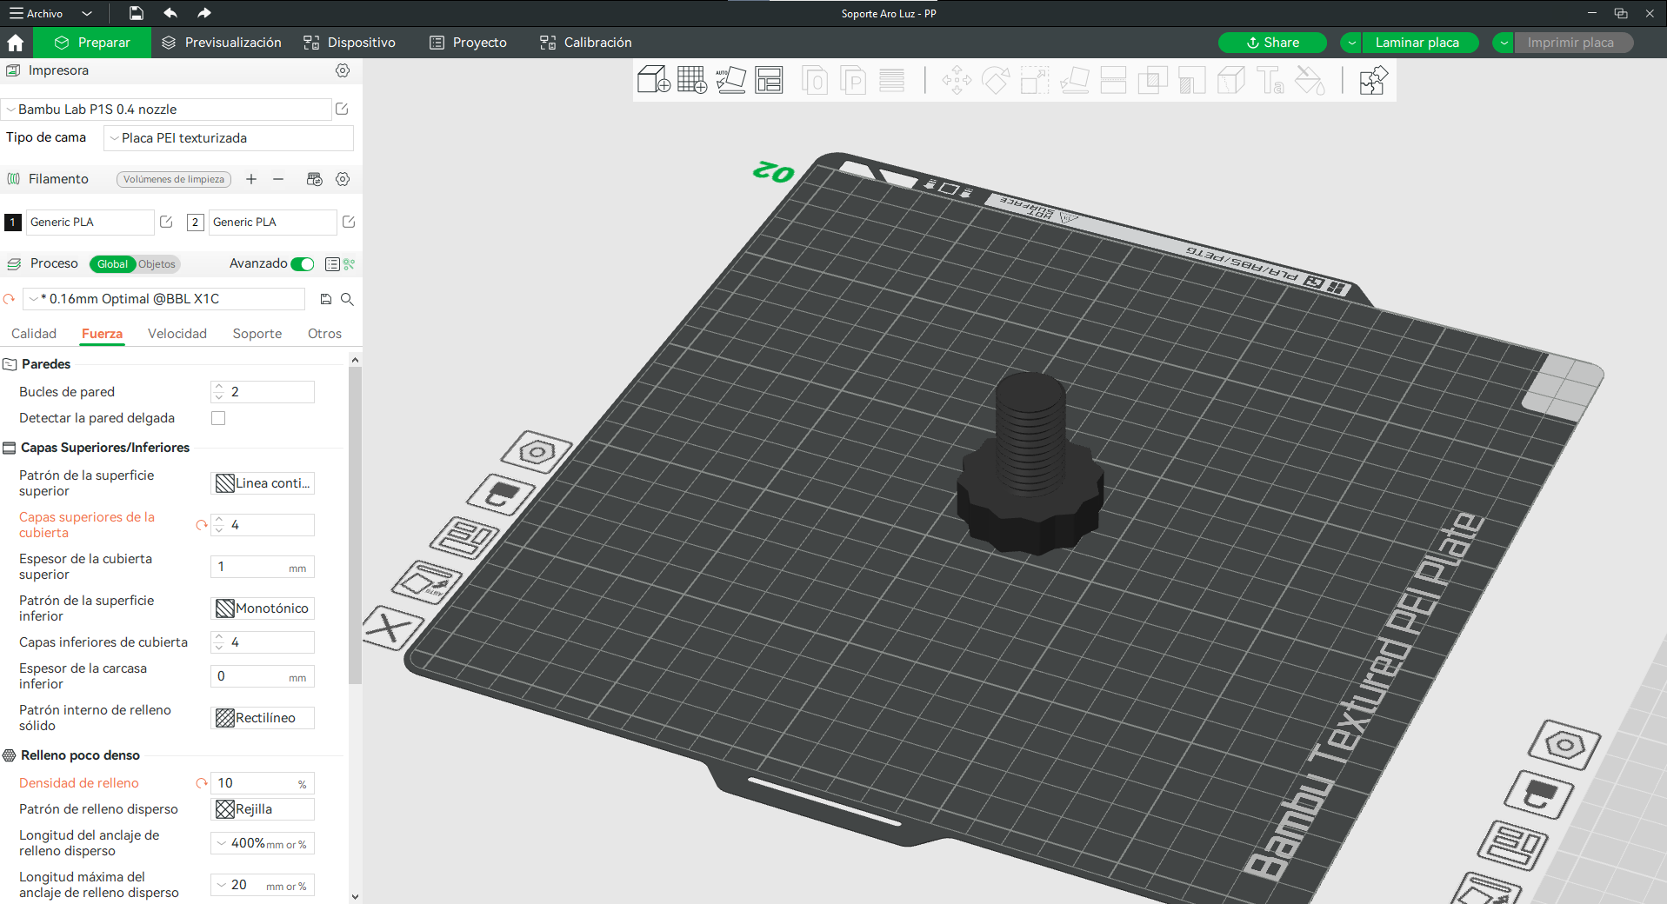The width and height of the screenshot is (1667, 904).
Task: Add a filament with plus icon
Action: click(x=251, y=179)
